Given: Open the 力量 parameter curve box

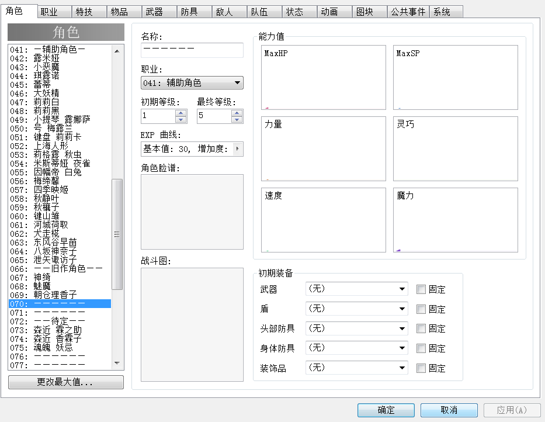Looking at the screenshot, I should point(324,148).
